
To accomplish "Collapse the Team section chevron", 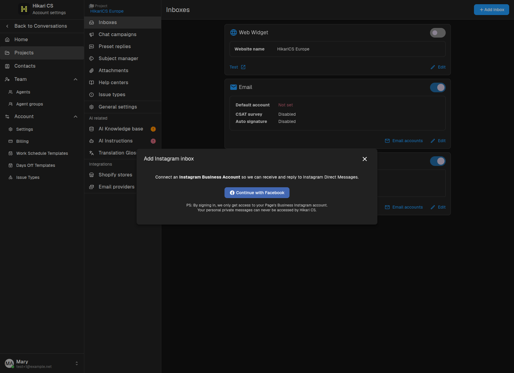I will tap(76, 79).
